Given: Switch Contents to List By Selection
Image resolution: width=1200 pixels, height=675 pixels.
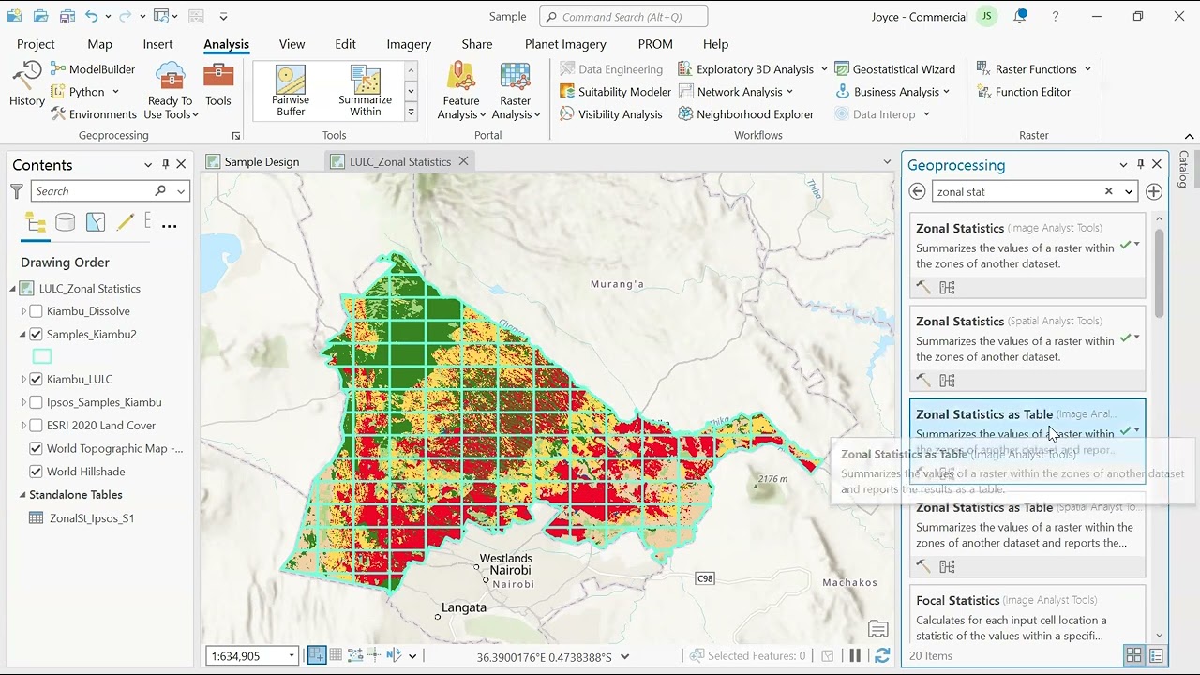Looking at the screenshot, I should click(96, 222).
